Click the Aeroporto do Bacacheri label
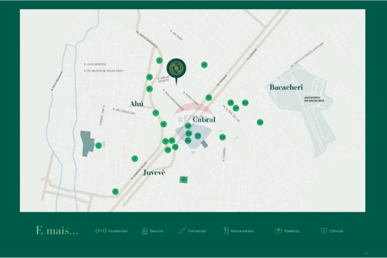387x258 pixels. (x=314, y=99)
